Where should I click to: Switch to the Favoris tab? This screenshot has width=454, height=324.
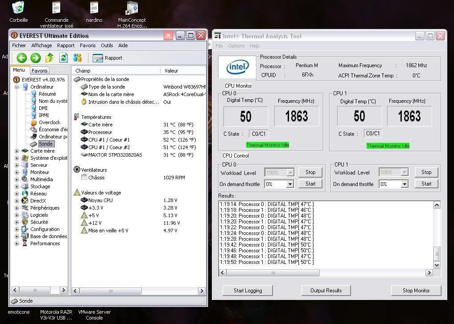click(40, 71)
